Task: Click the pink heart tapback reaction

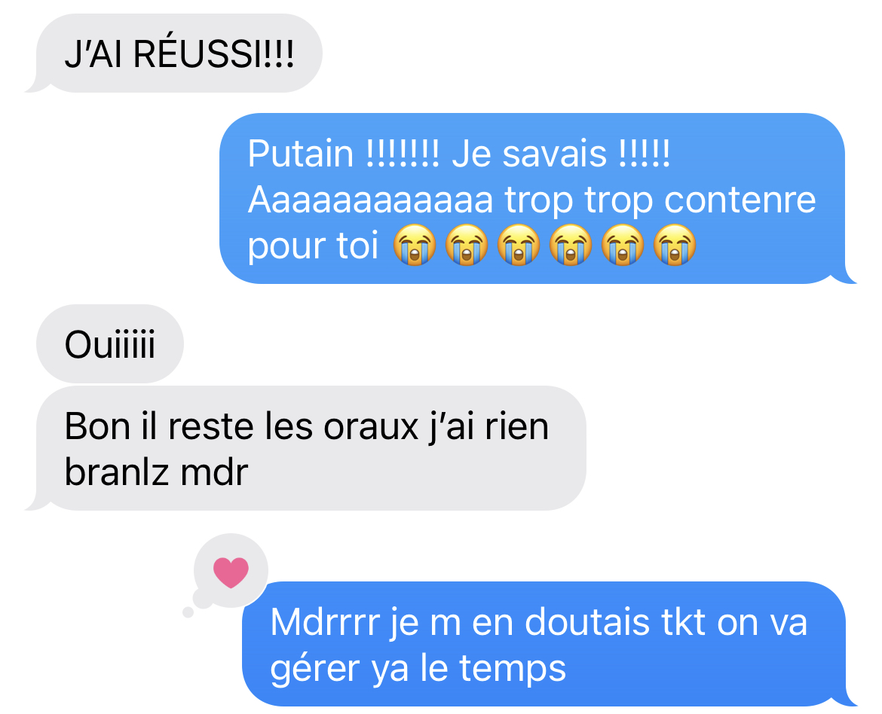Action: coord(231,572)
